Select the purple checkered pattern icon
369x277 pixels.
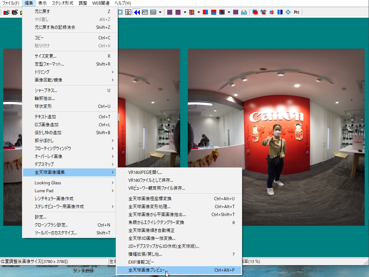coord(178,12)
